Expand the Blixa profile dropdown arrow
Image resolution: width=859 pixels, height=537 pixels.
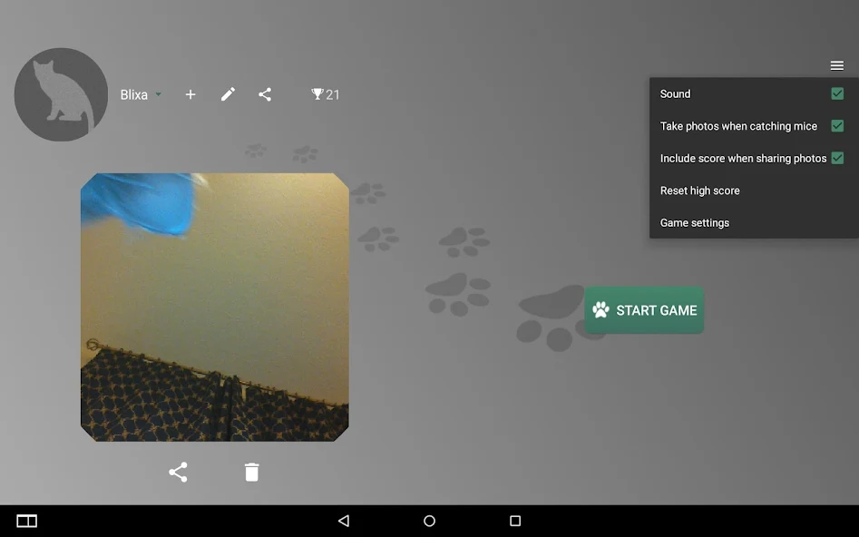pos(159,94)
